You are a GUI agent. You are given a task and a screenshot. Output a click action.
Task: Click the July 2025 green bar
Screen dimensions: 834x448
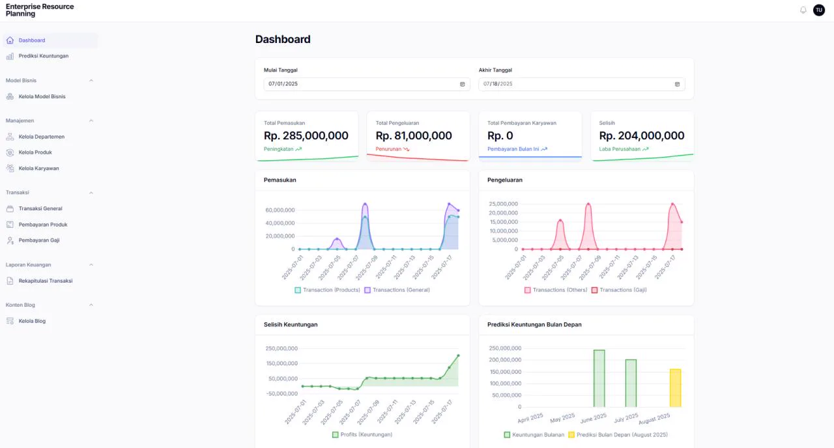click(x=631, y=384)
